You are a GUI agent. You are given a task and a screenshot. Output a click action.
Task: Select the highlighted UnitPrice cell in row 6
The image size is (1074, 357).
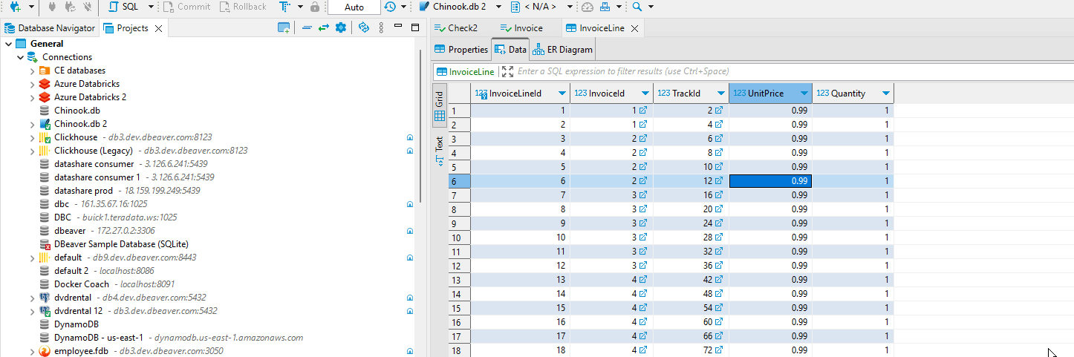click(770, 181)
